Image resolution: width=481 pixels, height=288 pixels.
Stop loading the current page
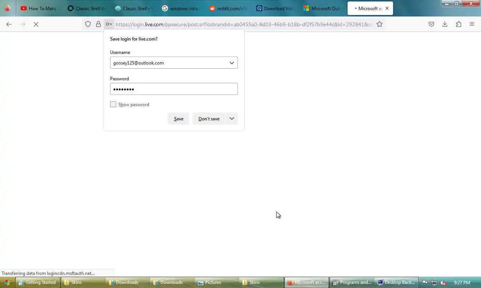(36, 24)
